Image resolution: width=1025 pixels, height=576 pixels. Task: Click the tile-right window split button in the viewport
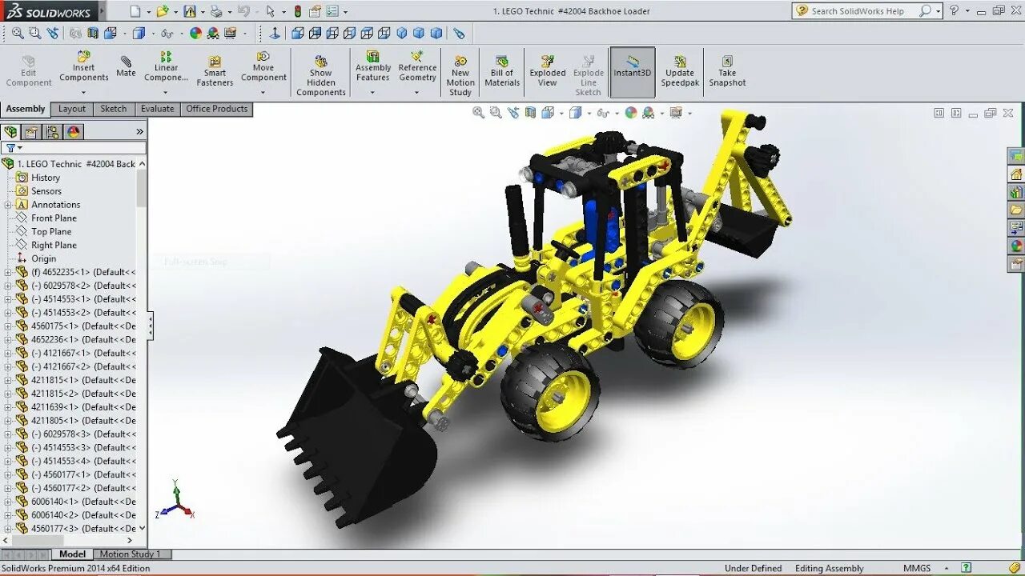pos(956,113)
